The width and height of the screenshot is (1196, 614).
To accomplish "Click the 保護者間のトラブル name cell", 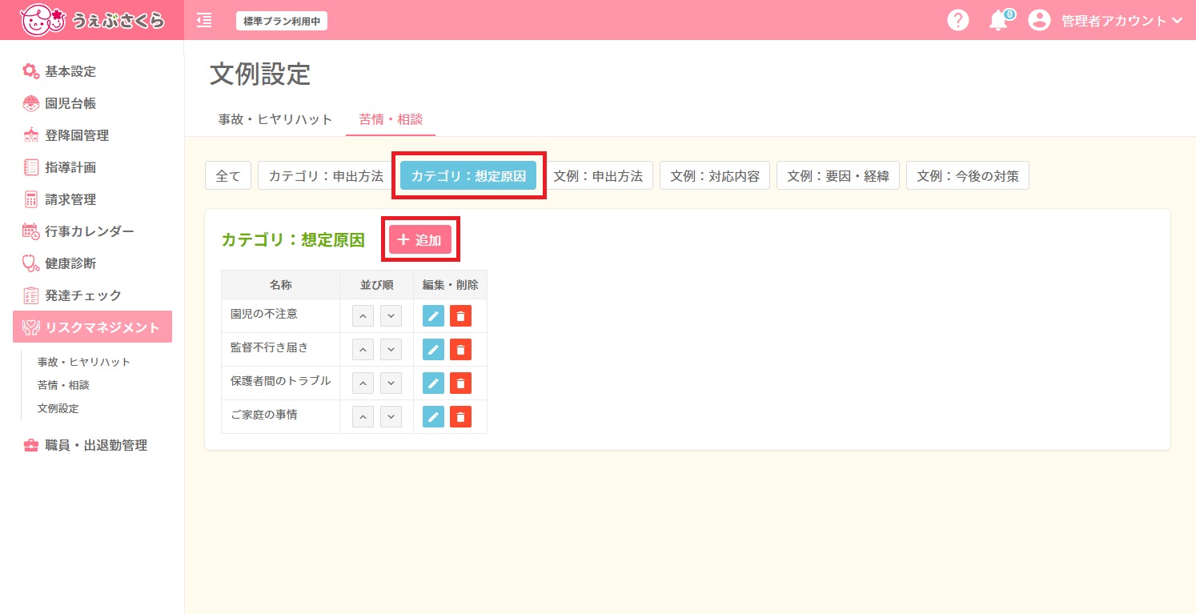I will coord(280,383).
